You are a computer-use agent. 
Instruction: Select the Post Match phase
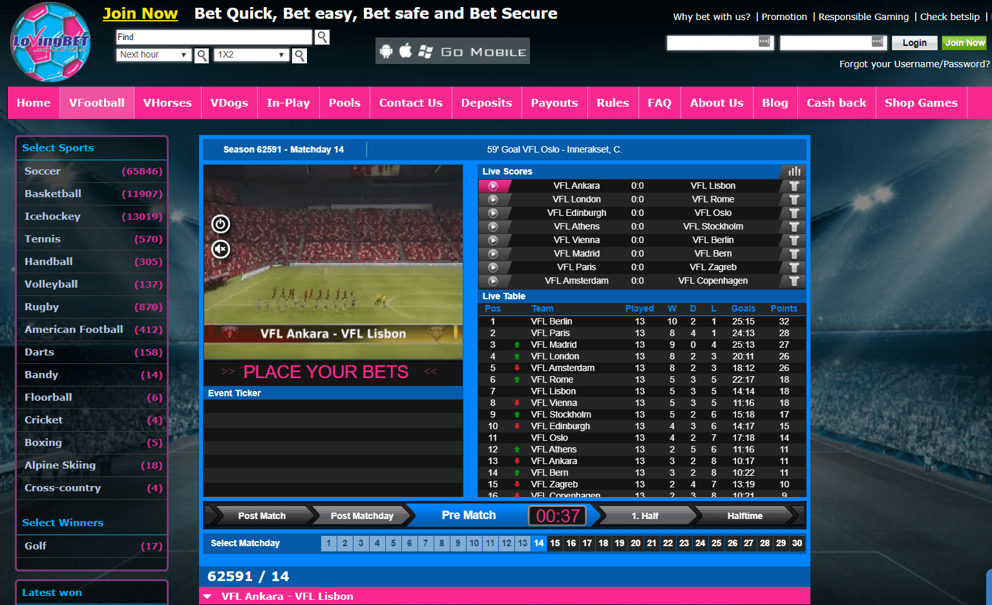262,516
